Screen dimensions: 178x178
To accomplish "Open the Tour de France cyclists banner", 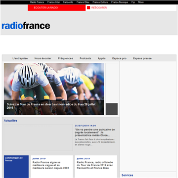I will click(54, 89).
